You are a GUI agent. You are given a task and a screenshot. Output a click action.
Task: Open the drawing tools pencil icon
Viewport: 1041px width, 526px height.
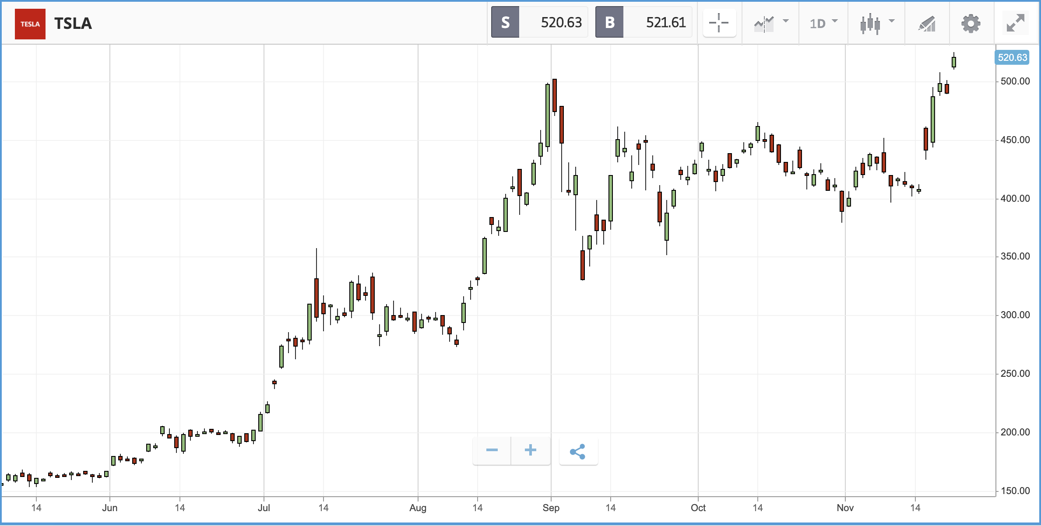pyautogui.click(x=927, y=24)
